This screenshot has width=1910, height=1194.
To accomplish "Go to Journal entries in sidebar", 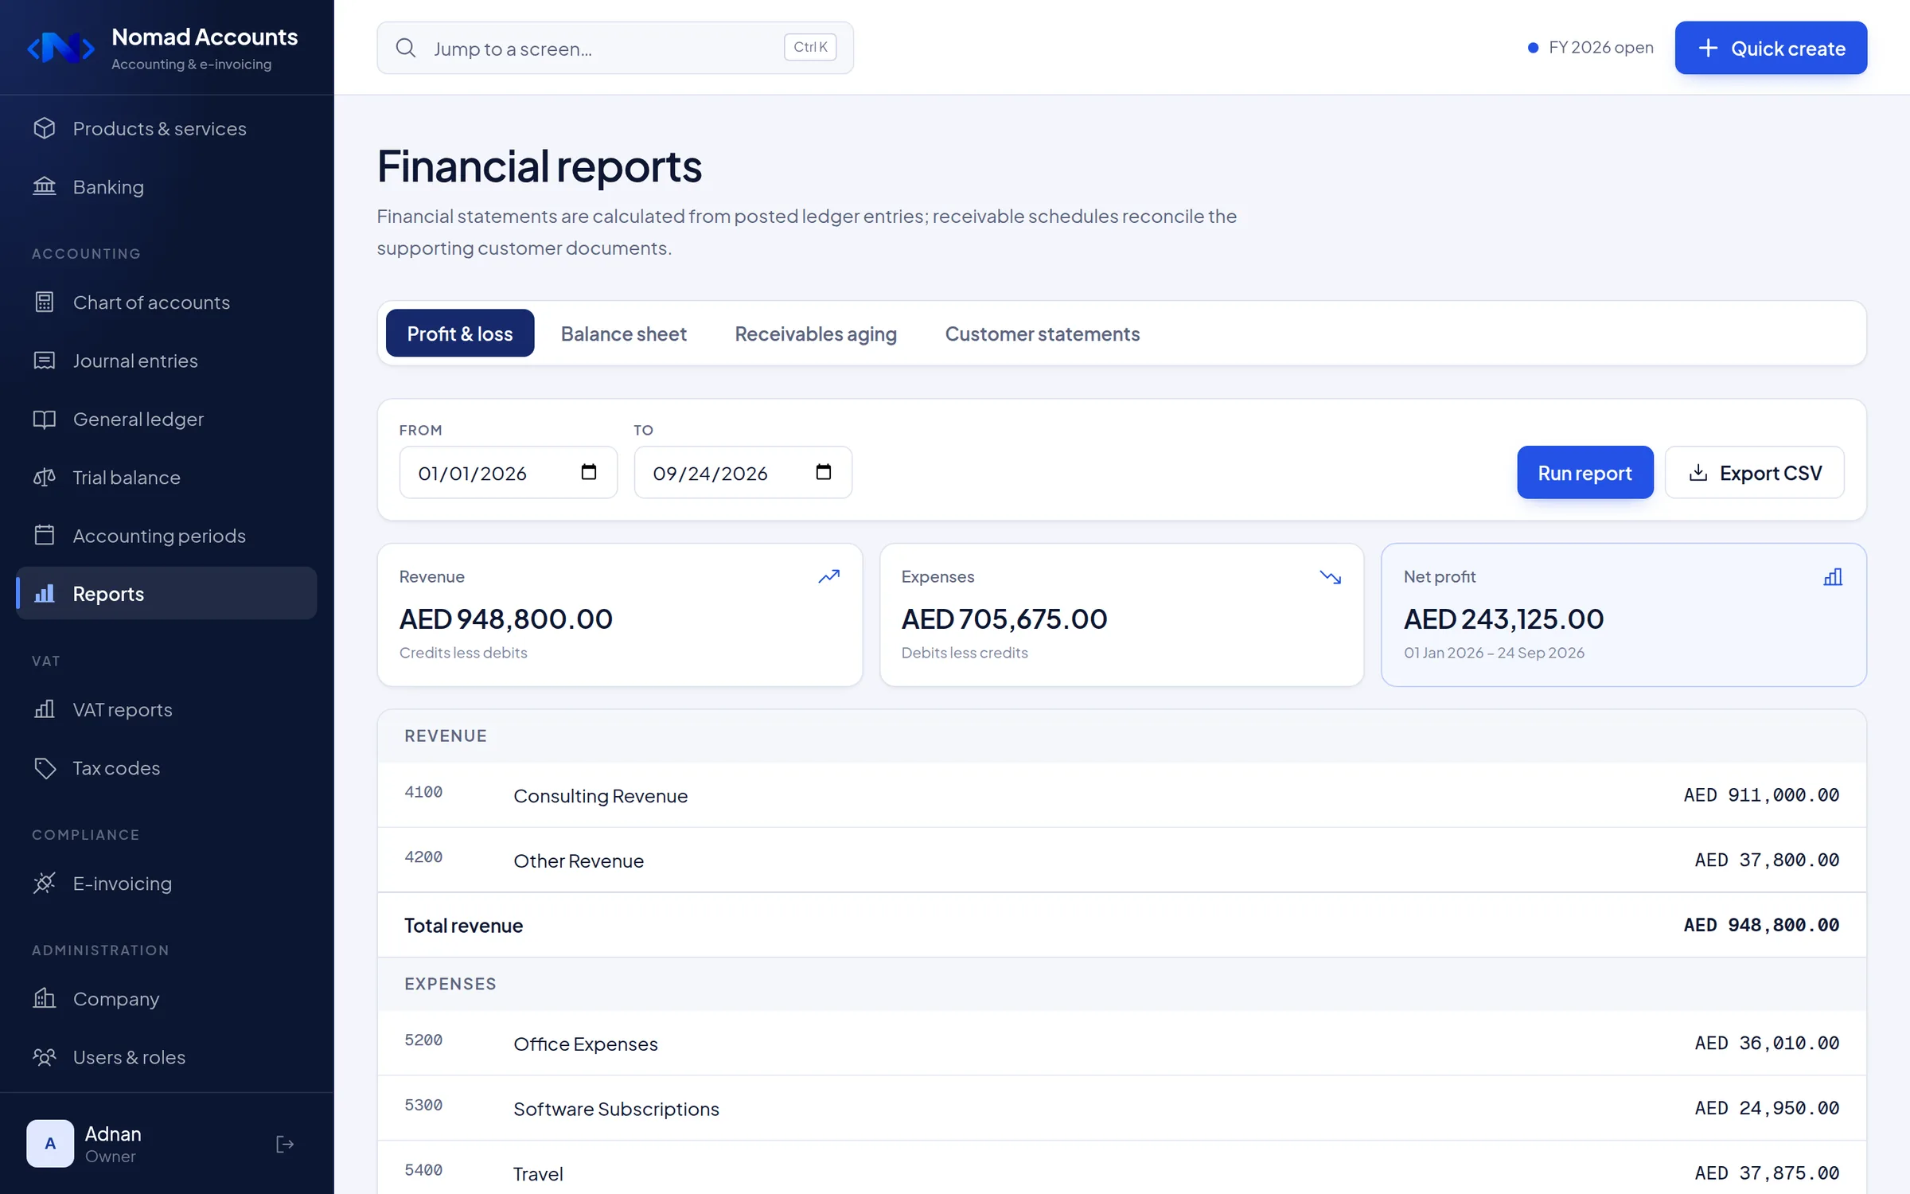I will click(166, 361).
